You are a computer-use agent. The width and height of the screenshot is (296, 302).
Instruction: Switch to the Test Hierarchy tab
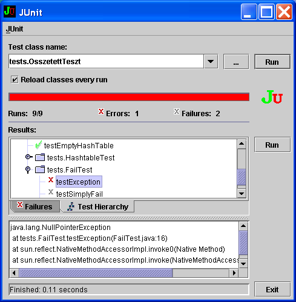click(98, 206)
